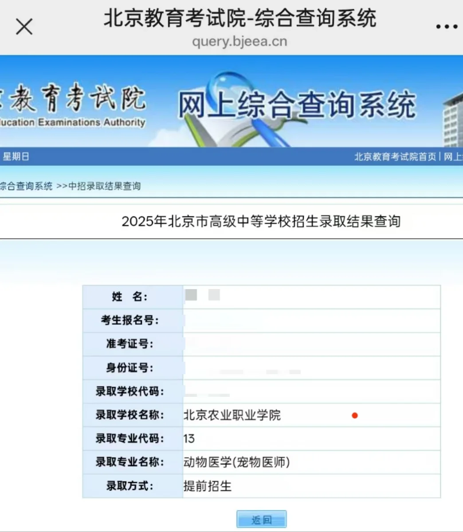This screenshot has height=532, width=463.
Task: Click the Education Examinations Authority English text
Action: pyautogui.click(x=72, y=122)
